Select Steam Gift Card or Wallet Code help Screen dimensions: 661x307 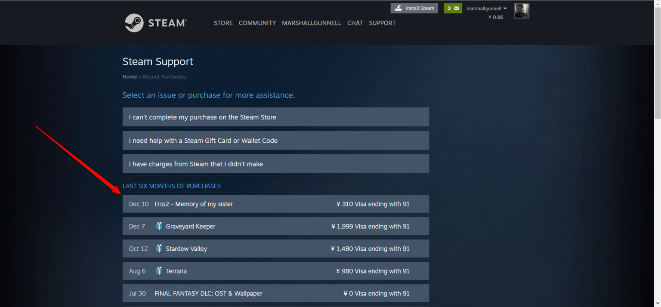pyautogui.click(x=275, y=141)
